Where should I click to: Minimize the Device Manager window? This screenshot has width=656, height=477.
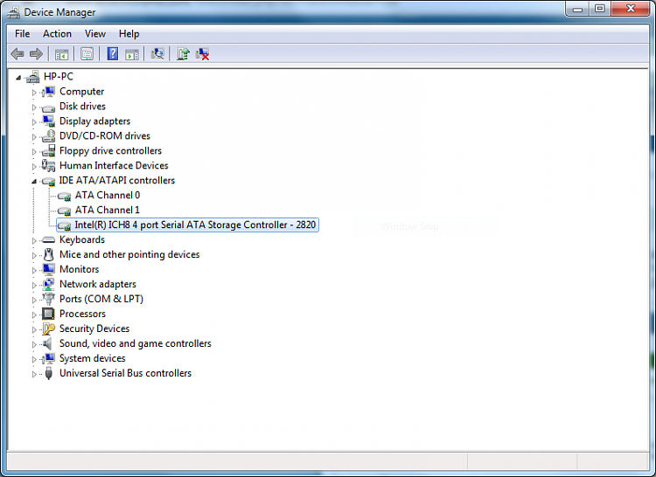(578, 9)
